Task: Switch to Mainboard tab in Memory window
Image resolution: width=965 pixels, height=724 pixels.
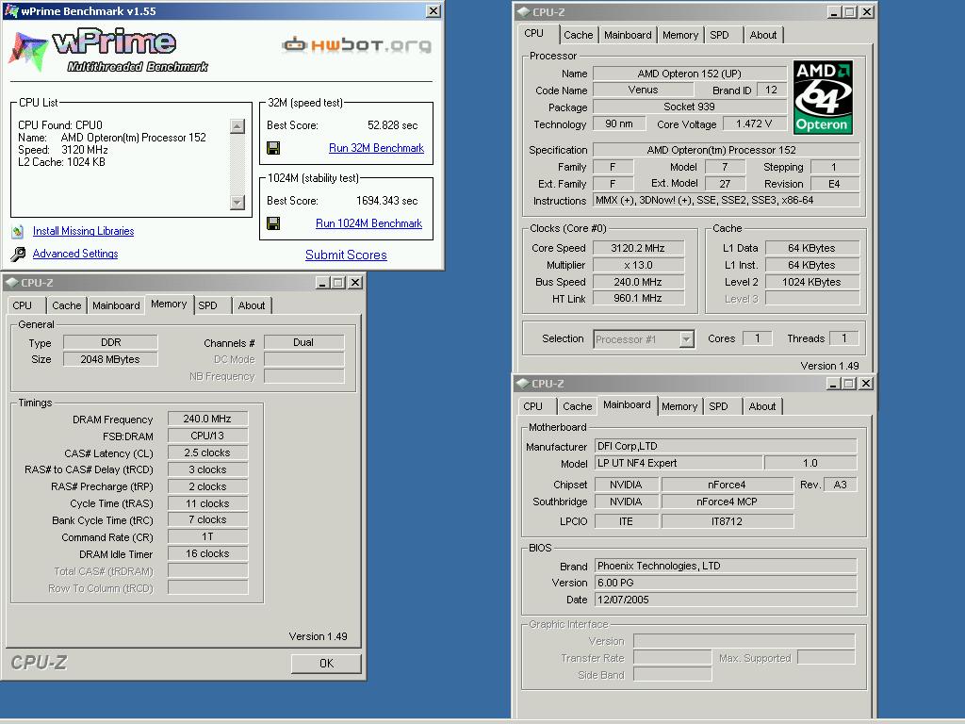Action: pyautogui.click(x=116, y=305)
